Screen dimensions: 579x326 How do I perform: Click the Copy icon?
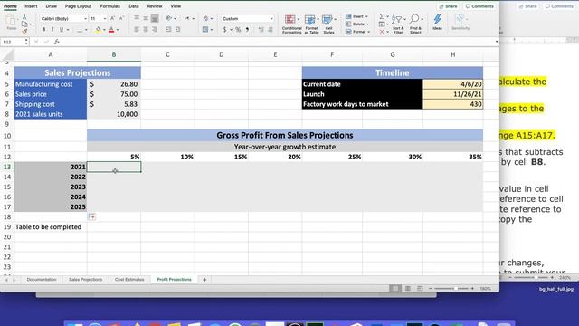tap(24, 24)
